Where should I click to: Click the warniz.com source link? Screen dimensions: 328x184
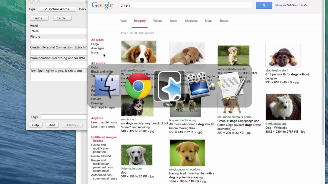coord(128,119)
